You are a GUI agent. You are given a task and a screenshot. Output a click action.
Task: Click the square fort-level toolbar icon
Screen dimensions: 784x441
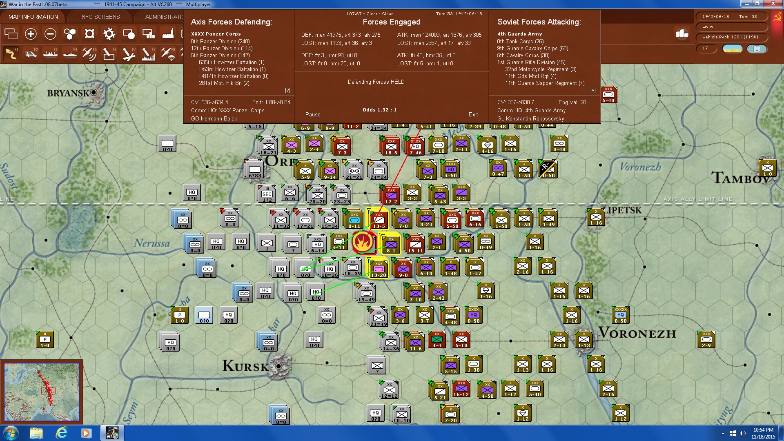point(89,34)
